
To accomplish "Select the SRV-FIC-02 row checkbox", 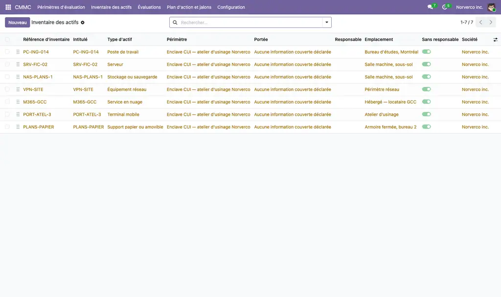I will (7, 64).
